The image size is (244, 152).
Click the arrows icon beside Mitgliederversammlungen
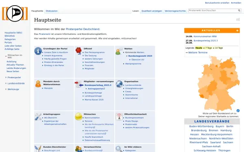79,84
